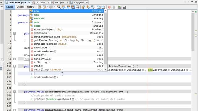Toggle Highlight Search icon
This screenshot has height=111, width=198.
coord(73,7)
